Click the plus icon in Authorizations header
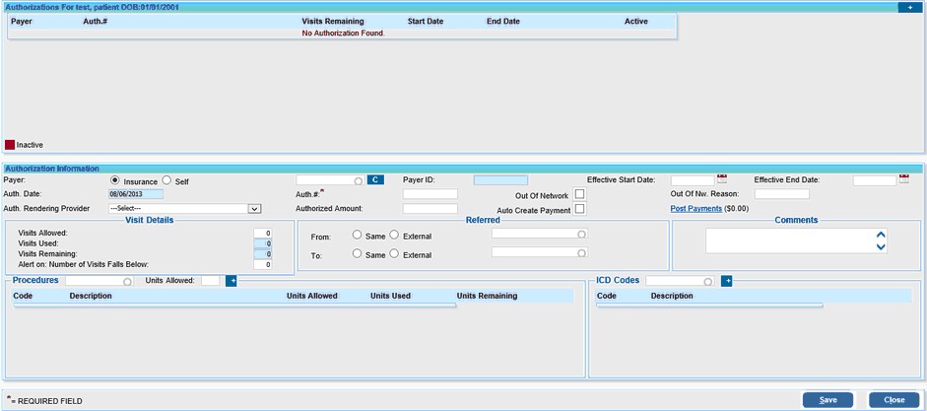 904,7
